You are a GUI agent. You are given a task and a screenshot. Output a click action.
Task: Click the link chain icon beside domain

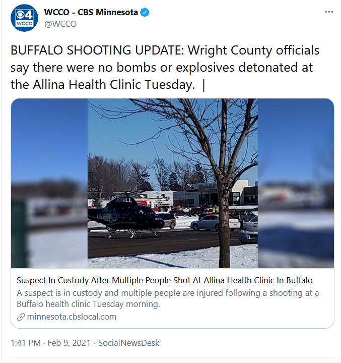click(x=21, y=317)
